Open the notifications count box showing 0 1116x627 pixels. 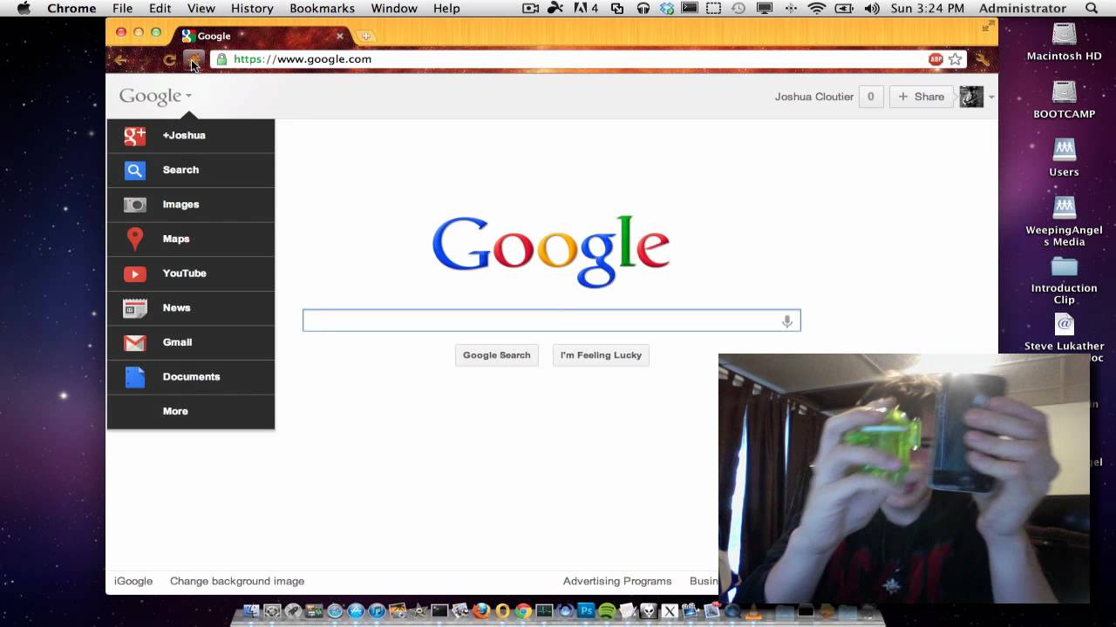click(x=870, y=97)
